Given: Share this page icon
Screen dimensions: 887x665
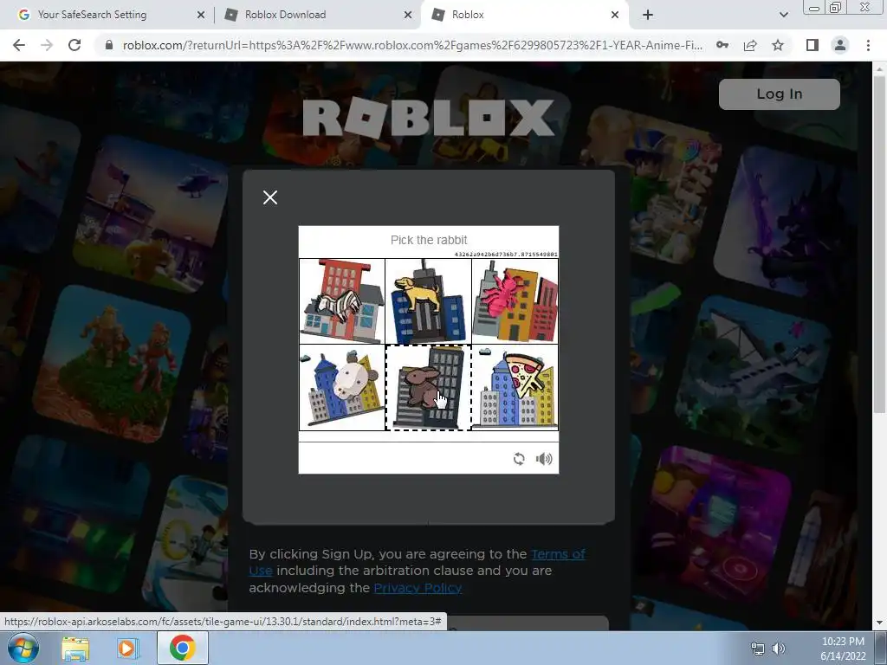Looking at the screenshot, I should (750, 45).
